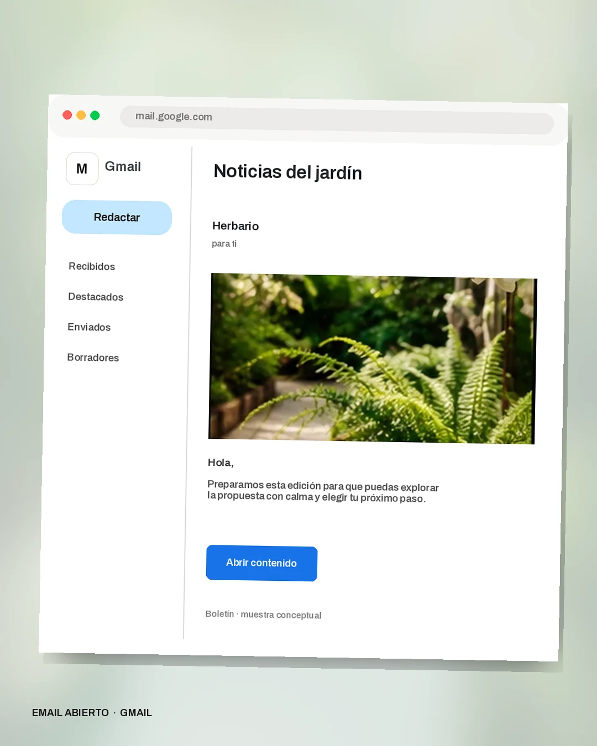Click the email subject Noticias del jardín
This screenshot has height=746, width=597.
click(287, 172)
